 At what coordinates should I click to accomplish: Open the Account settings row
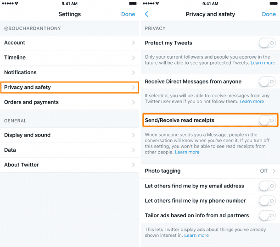tap(69, 43)
